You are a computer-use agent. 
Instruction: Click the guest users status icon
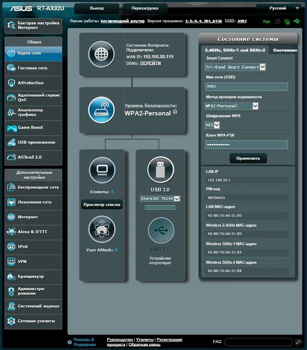(x=278, y=21)
